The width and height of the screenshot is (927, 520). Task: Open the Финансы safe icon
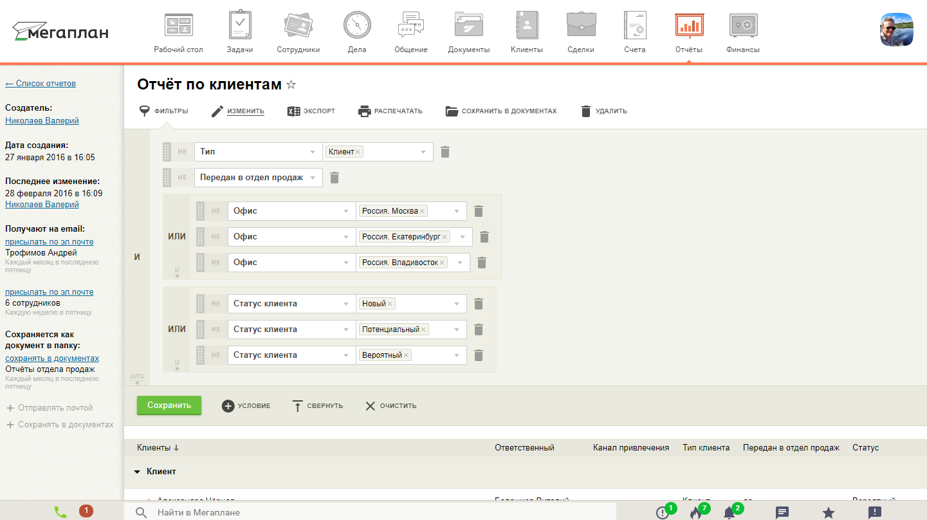tap(742, 26)
